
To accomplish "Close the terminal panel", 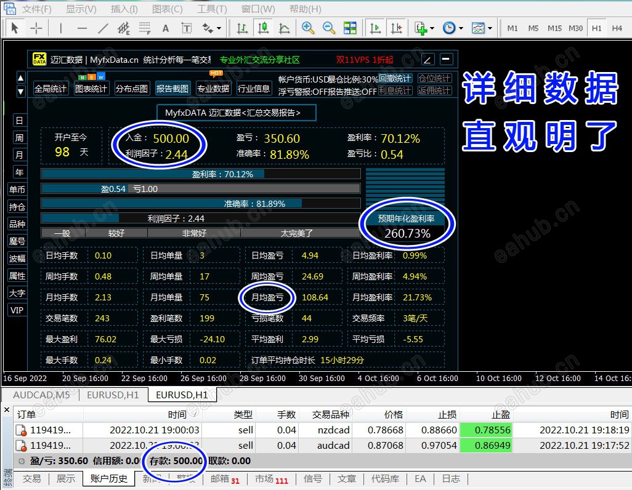I will [6, 410].
